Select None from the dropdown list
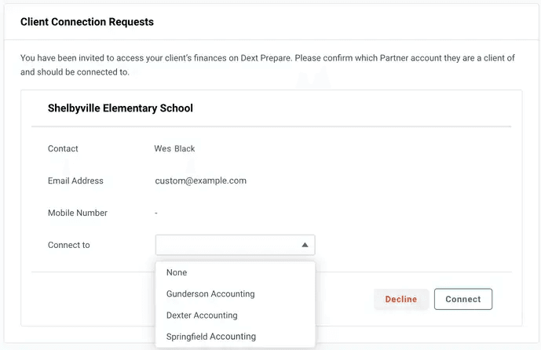 click(x=177, y=272)
